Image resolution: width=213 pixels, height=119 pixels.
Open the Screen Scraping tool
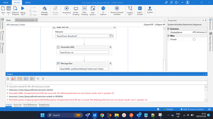(76, 11)
